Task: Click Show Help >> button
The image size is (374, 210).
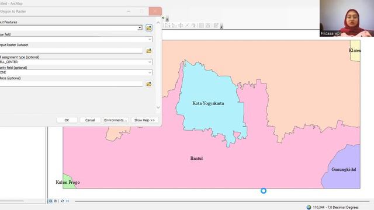Action: (x=144, y=120)
